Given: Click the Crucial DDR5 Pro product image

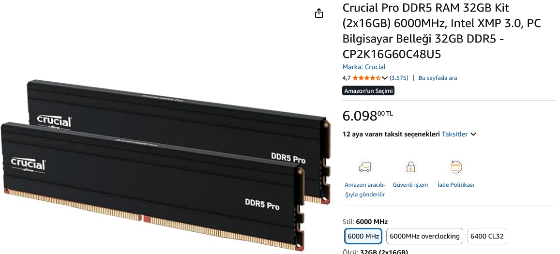Looking at the screenshot, I should click(166, 164).
